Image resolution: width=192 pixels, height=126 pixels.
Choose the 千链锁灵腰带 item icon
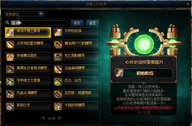(x=58, y=107)
